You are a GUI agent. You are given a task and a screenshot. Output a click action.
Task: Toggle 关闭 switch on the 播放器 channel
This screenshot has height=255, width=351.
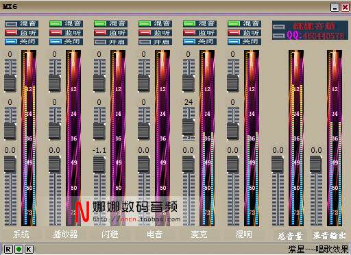pos(66,42)
